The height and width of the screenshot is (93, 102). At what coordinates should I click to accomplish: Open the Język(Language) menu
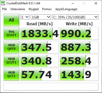66,9
